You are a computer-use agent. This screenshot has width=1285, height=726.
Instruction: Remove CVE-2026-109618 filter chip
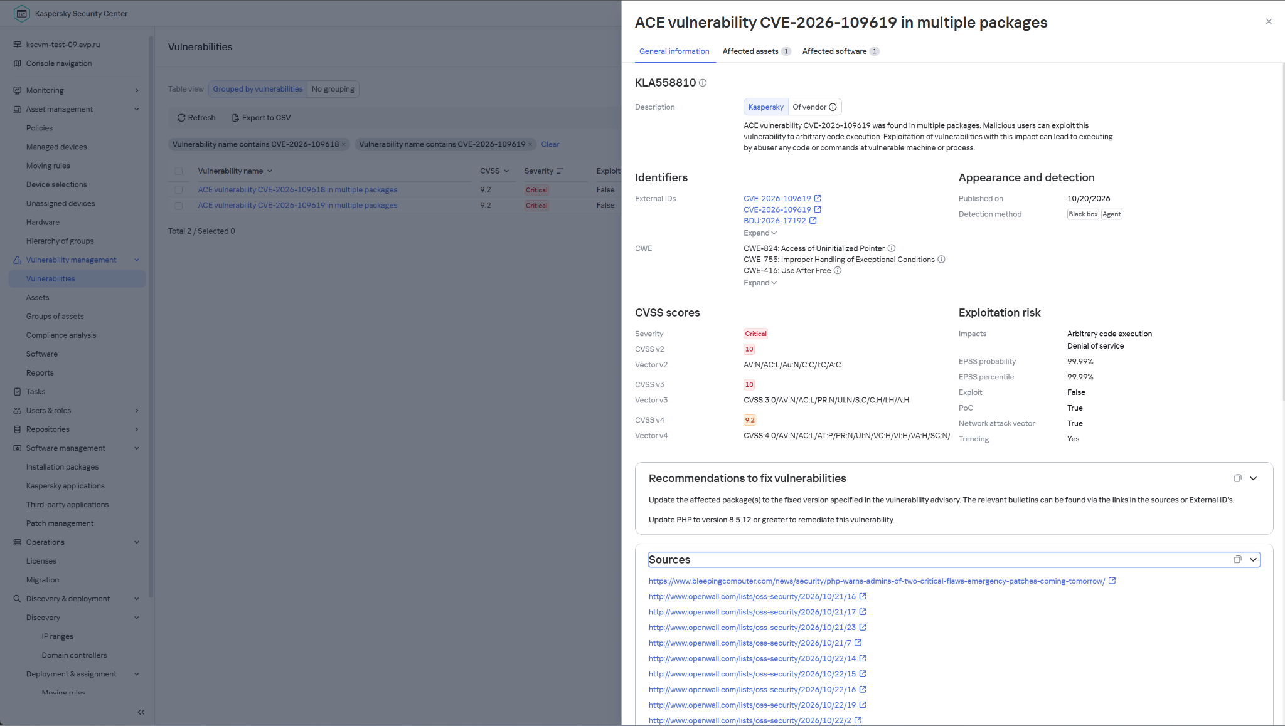coord(343,144)
